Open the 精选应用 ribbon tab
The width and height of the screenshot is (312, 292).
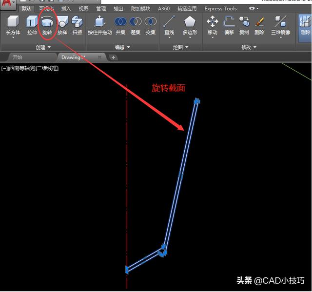187,9
